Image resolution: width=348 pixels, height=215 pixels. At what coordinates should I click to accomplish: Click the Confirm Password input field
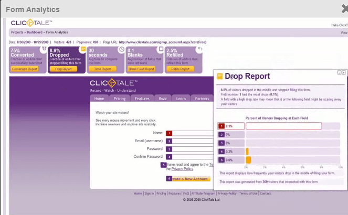(x=193, y=157)
